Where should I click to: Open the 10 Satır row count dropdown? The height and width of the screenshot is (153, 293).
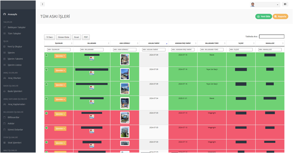(x=50, y=37)
